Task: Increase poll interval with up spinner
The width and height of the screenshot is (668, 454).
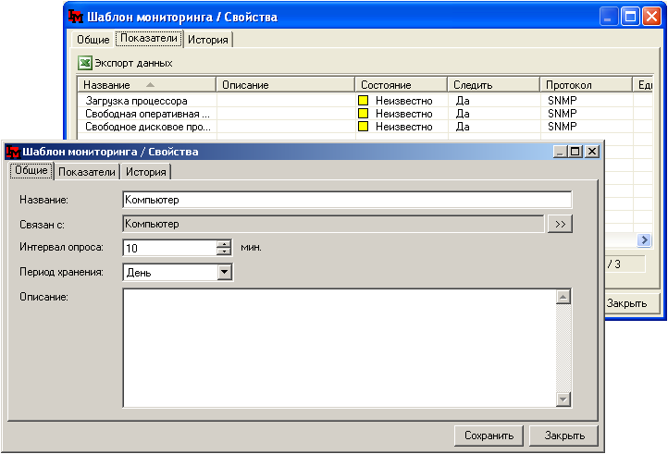Action: pyautogui.click(x=224, y=244)
